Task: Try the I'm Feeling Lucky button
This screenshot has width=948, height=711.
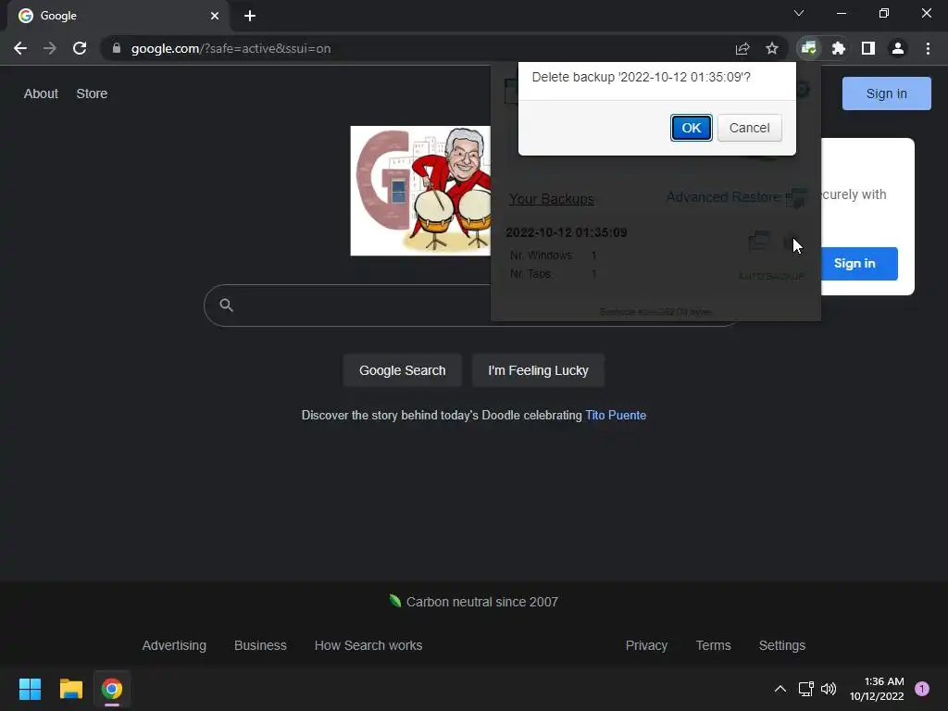Action: (538, 370)
